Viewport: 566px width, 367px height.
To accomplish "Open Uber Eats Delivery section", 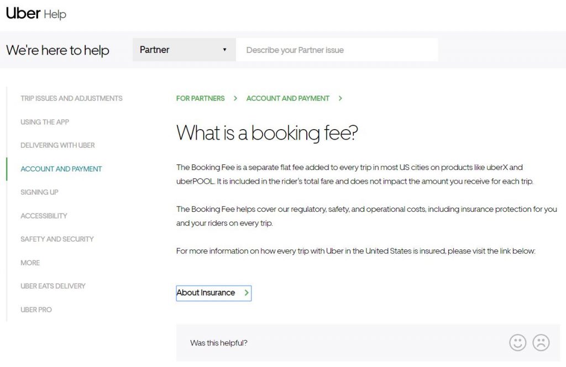I will [53, 286].
